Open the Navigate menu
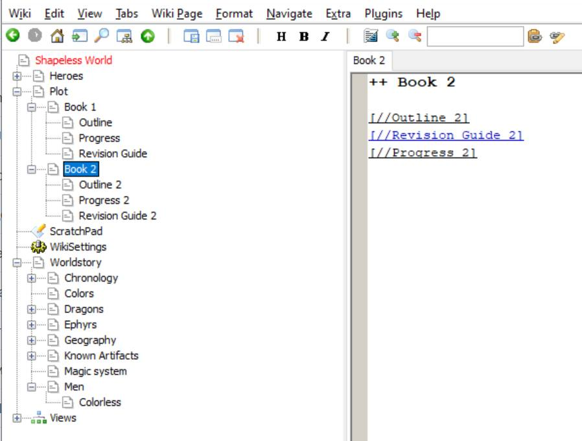Viewport: 582px width, 441px height. (x=289, y=14)
